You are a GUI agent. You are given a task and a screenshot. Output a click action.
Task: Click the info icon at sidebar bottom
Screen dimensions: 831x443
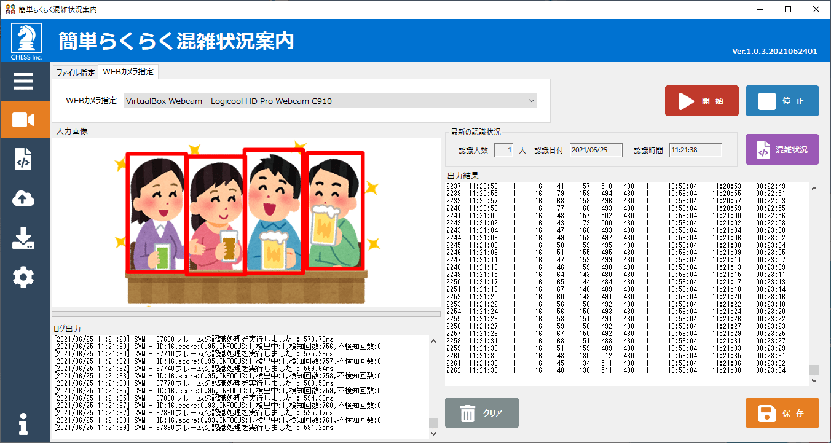(23, 424)
